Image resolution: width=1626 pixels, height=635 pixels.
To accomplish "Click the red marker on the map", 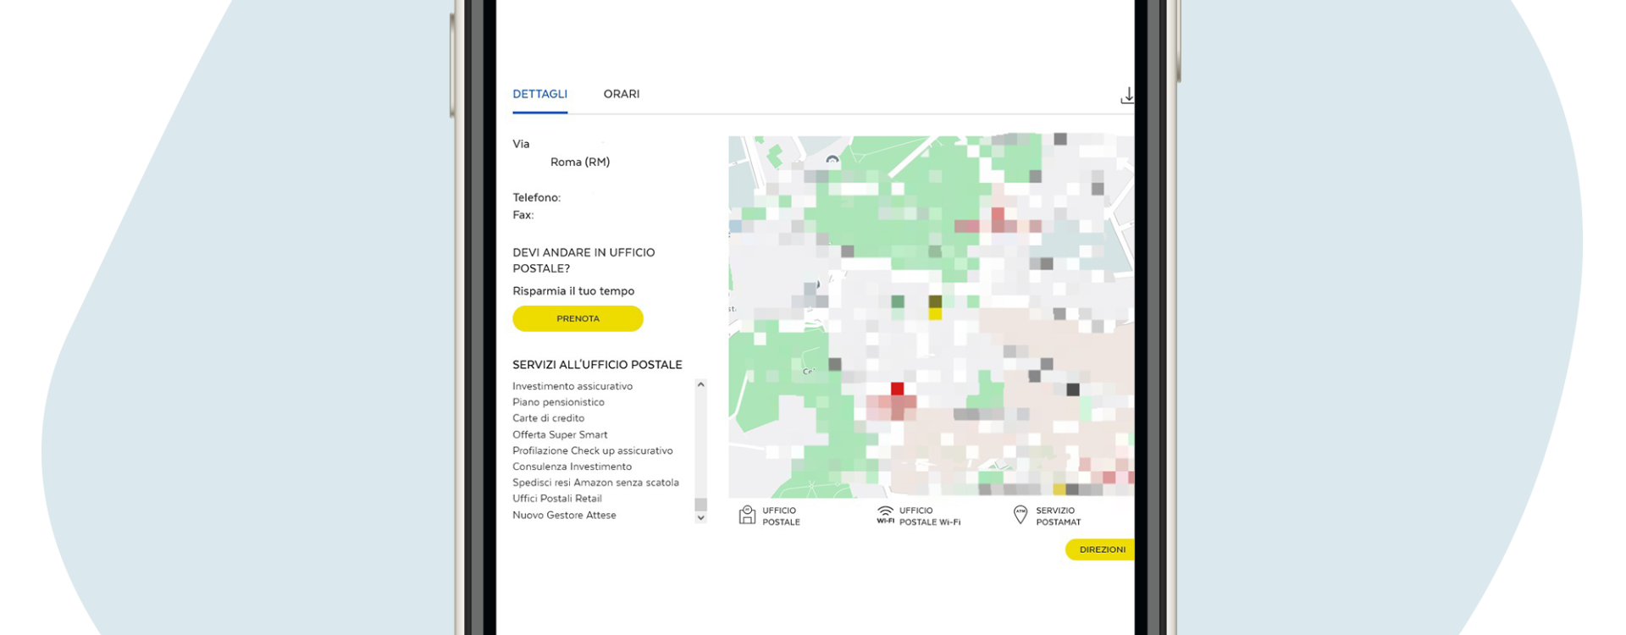I will point(897,389).
